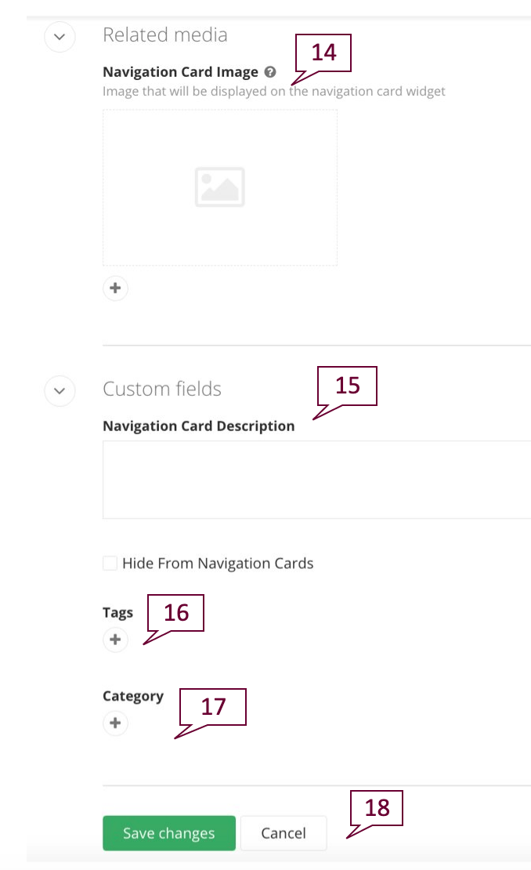531x870 pixels.
Task: Select the Related media section heading
Action: [164, 34]
